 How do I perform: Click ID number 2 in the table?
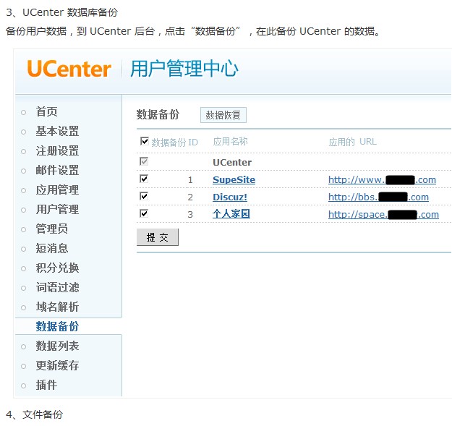(190, 197)
